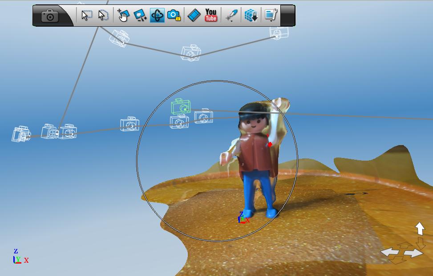
Task: Open the reference point pen tool dropdown
Action: point(231,16)
